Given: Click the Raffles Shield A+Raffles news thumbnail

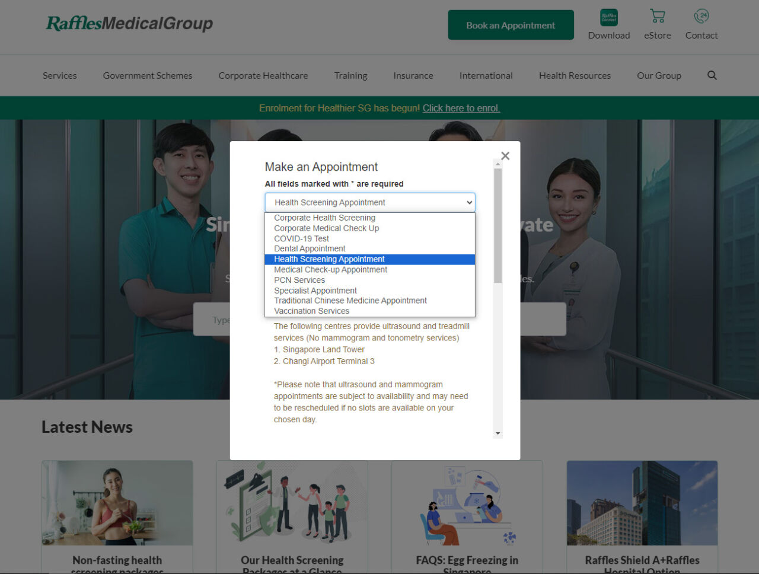Looking at the screenshot, I should coord(642,502).
